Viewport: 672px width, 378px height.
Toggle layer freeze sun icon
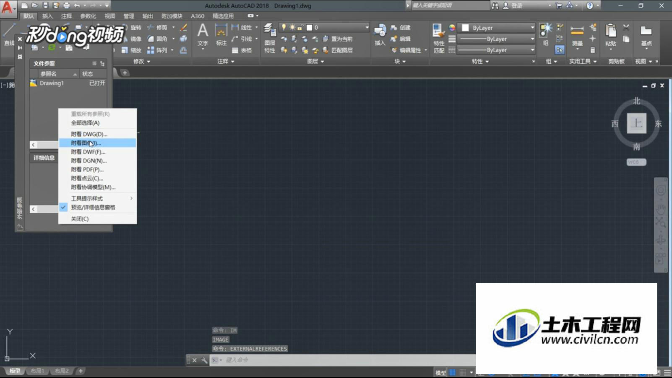292,28
